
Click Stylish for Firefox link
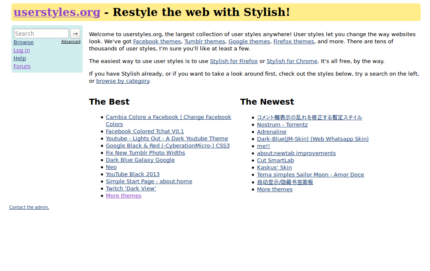(234, 61)
